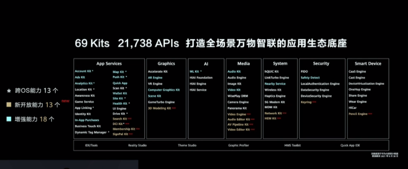The image size is (408, 169).
Task: Click HMS Toolkit in the bottom bar
Action: [x=293, y=145]
